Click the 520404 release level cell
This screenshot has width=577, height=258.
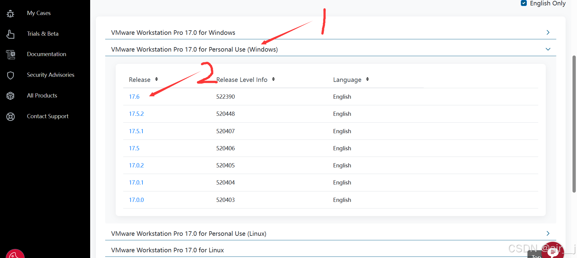(x=225, y=182)
